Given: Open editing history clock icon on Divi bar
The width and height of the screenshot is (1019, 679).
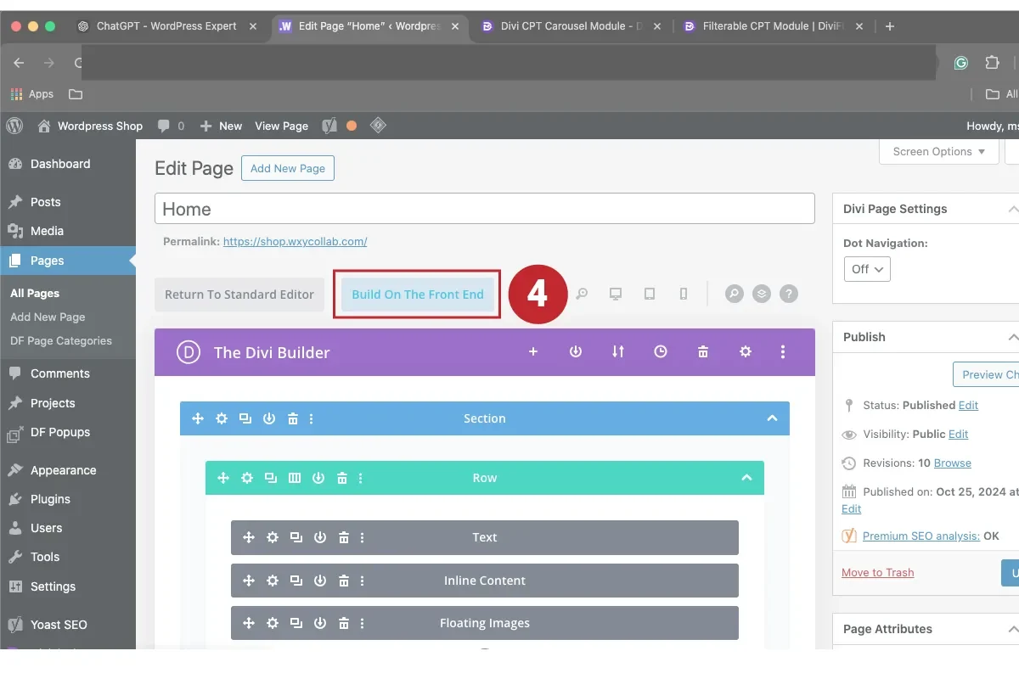Looking at the screenshot, I should [661, 351].
